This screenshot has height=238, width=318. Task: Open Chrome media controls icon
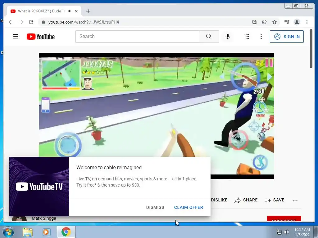[x=287, y=22]
